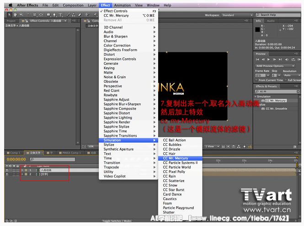Click Toggle Switches / Modes button
This screenshot has height=226, width=304.
coord(117,221)
